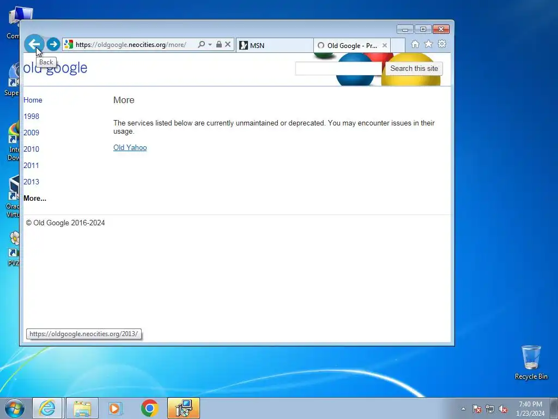Minimize the Internet Explorer window
Screen dimensions: 558x419
(x=405, y=29)
